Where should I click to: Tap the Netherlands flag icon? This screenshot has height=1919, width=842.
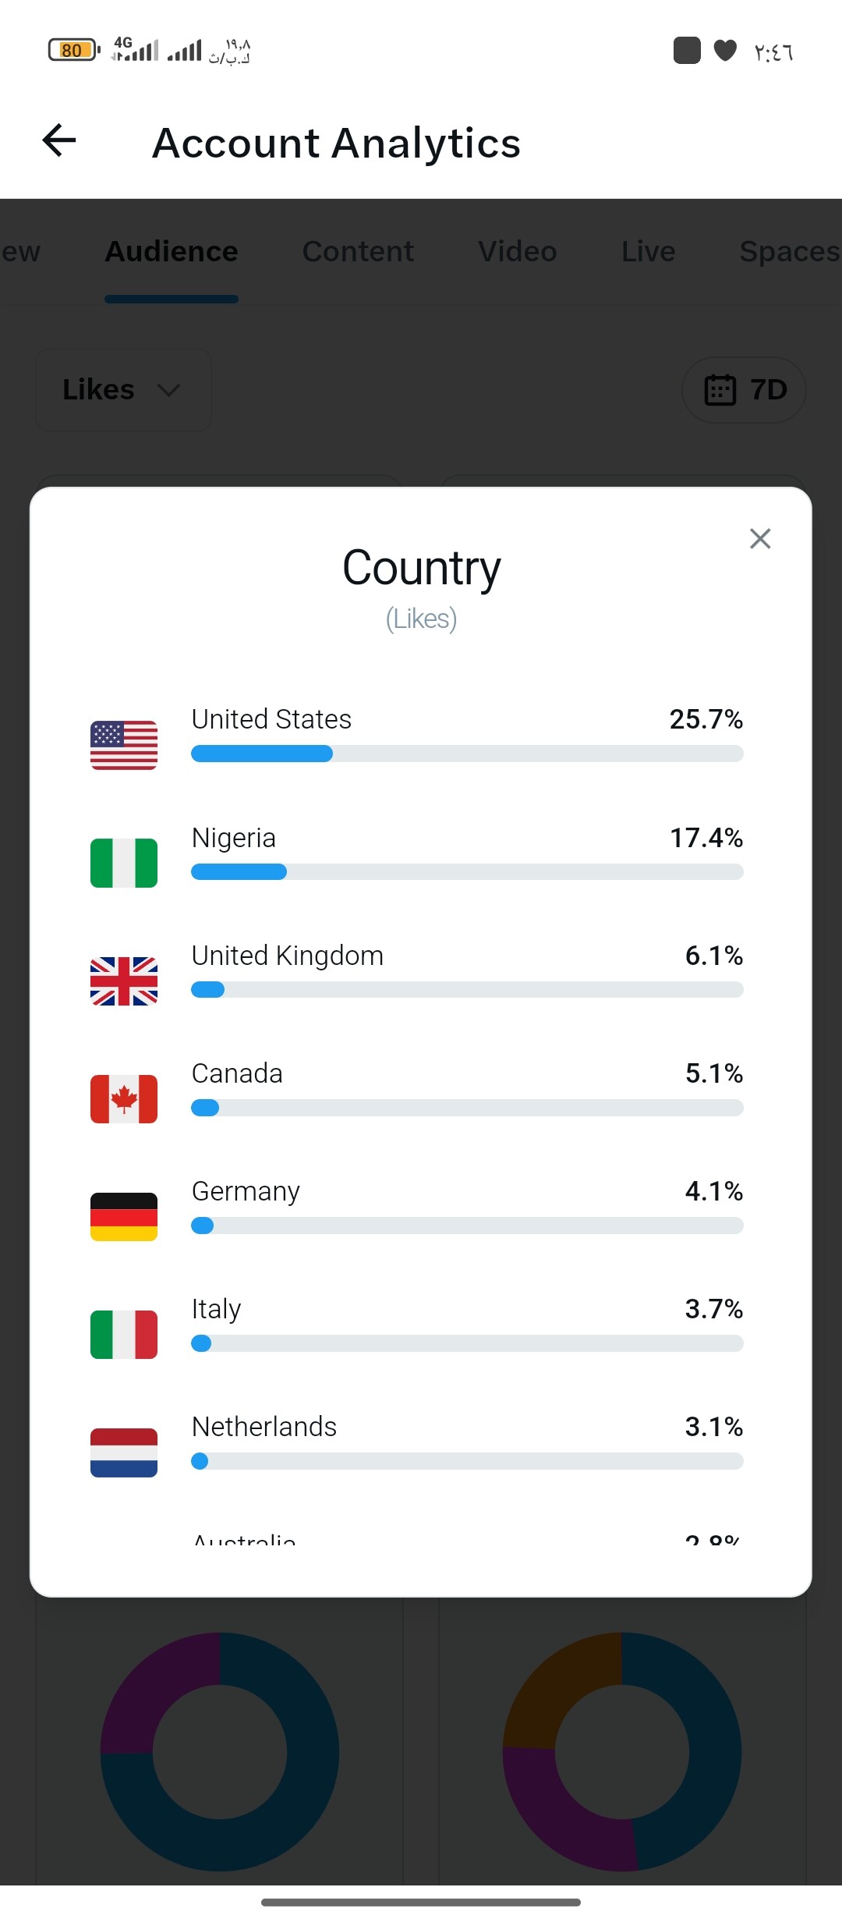click(124, 1452)
